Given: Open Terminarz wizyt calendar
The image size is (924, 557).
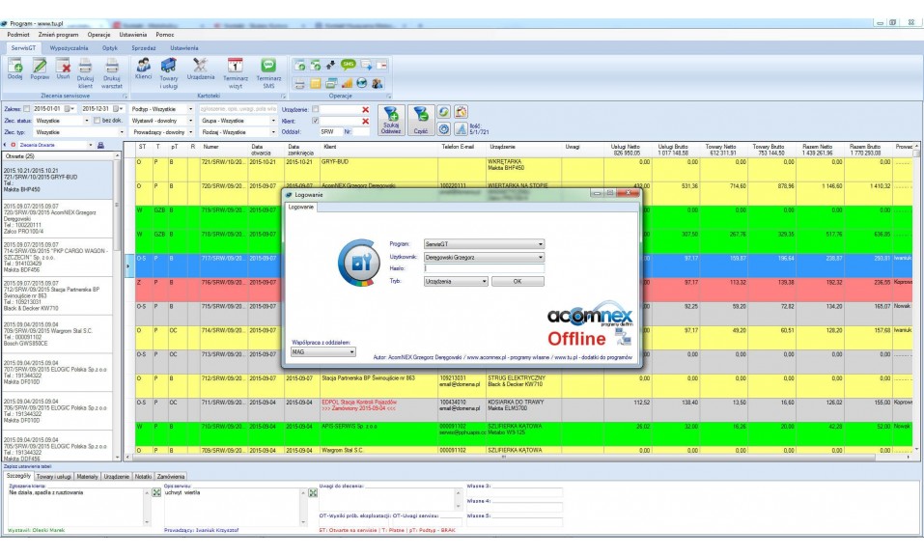Looking at the screenshot, I should (x=236, y=70).
